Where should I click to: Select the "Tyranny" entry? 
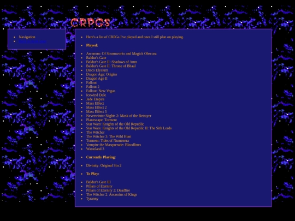click(92, 199)
